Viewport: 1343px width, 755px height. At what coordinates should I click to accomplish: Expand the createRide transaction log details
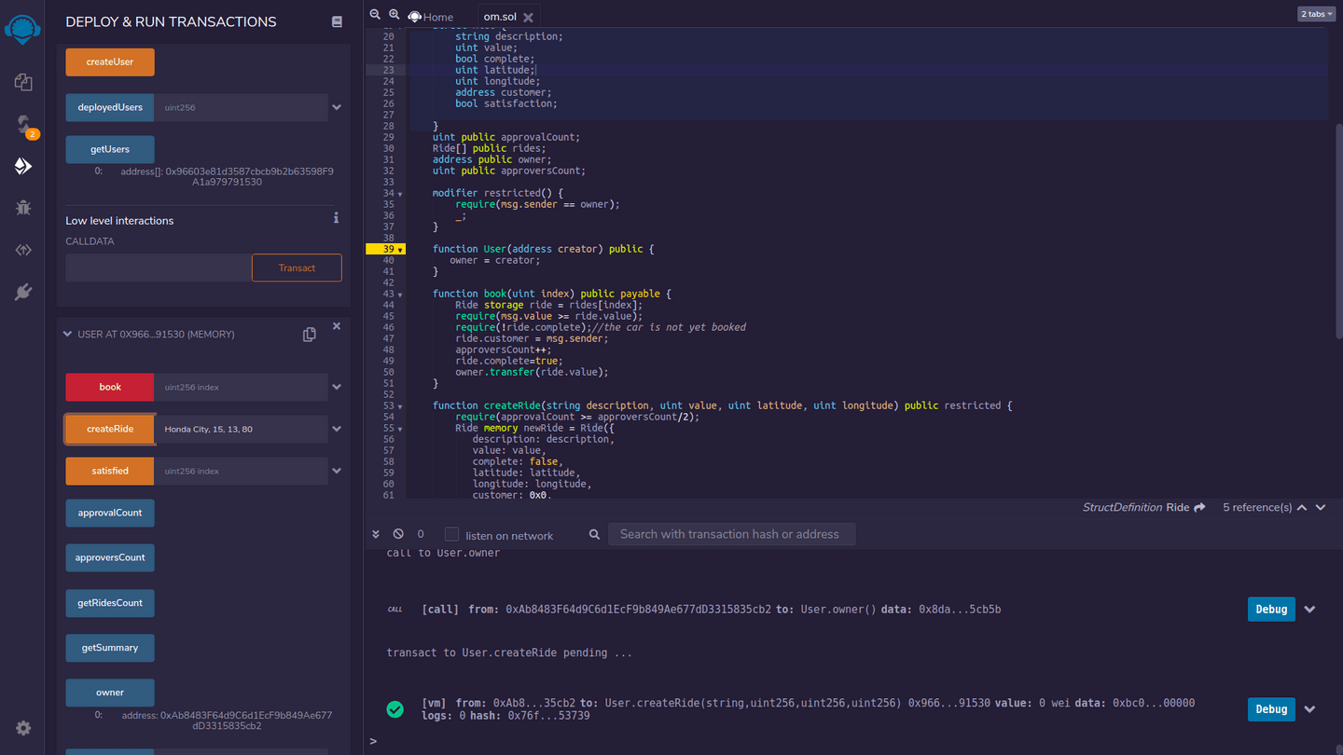coord(1310,709)
